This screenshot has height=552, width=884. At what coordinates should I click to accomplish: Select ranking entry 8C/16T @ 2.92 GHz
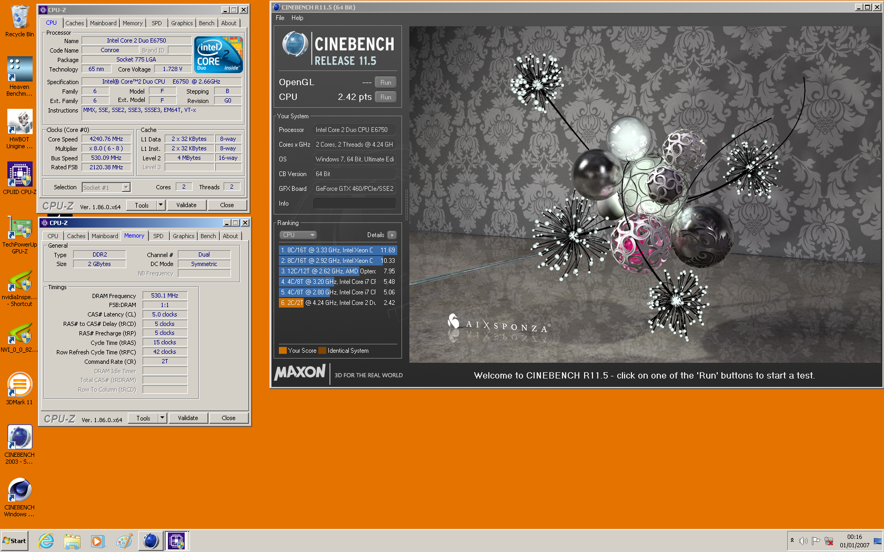click(337, 261)
